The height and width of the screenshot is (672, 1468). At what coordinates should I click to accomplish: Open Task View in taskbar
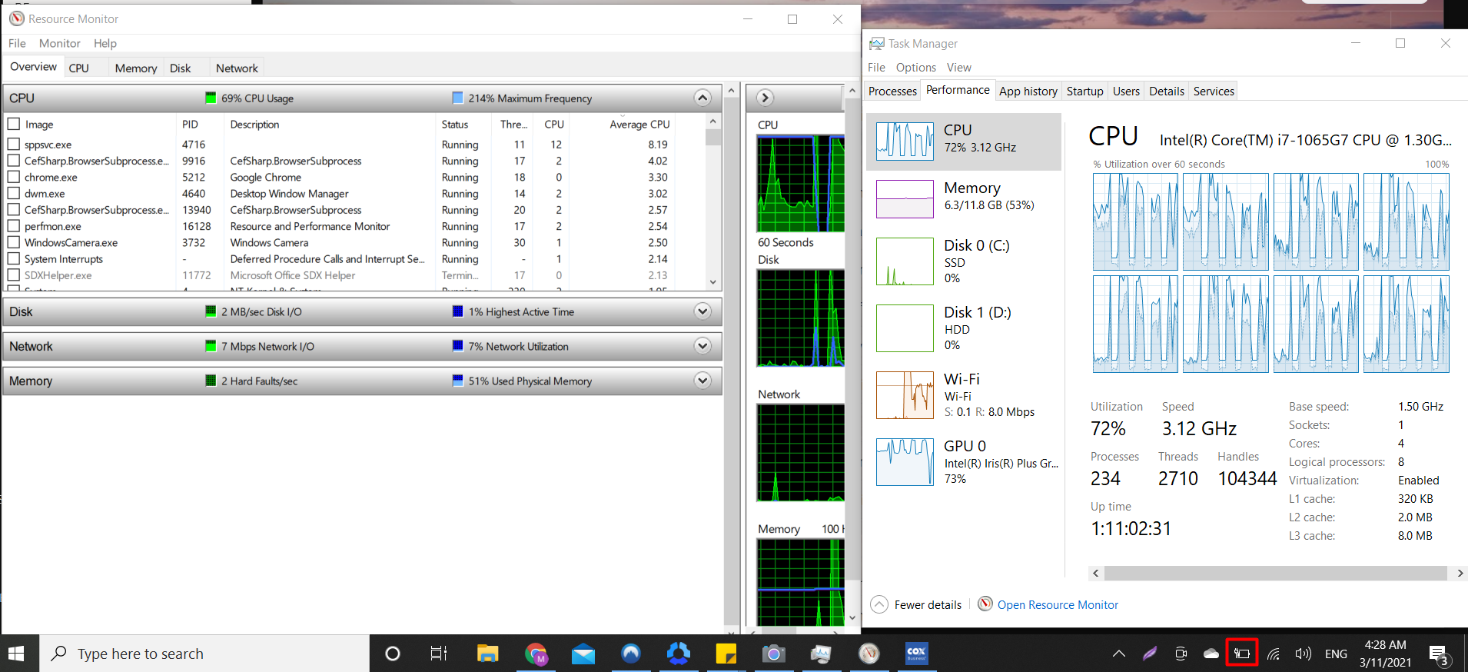tap(439, 654)
